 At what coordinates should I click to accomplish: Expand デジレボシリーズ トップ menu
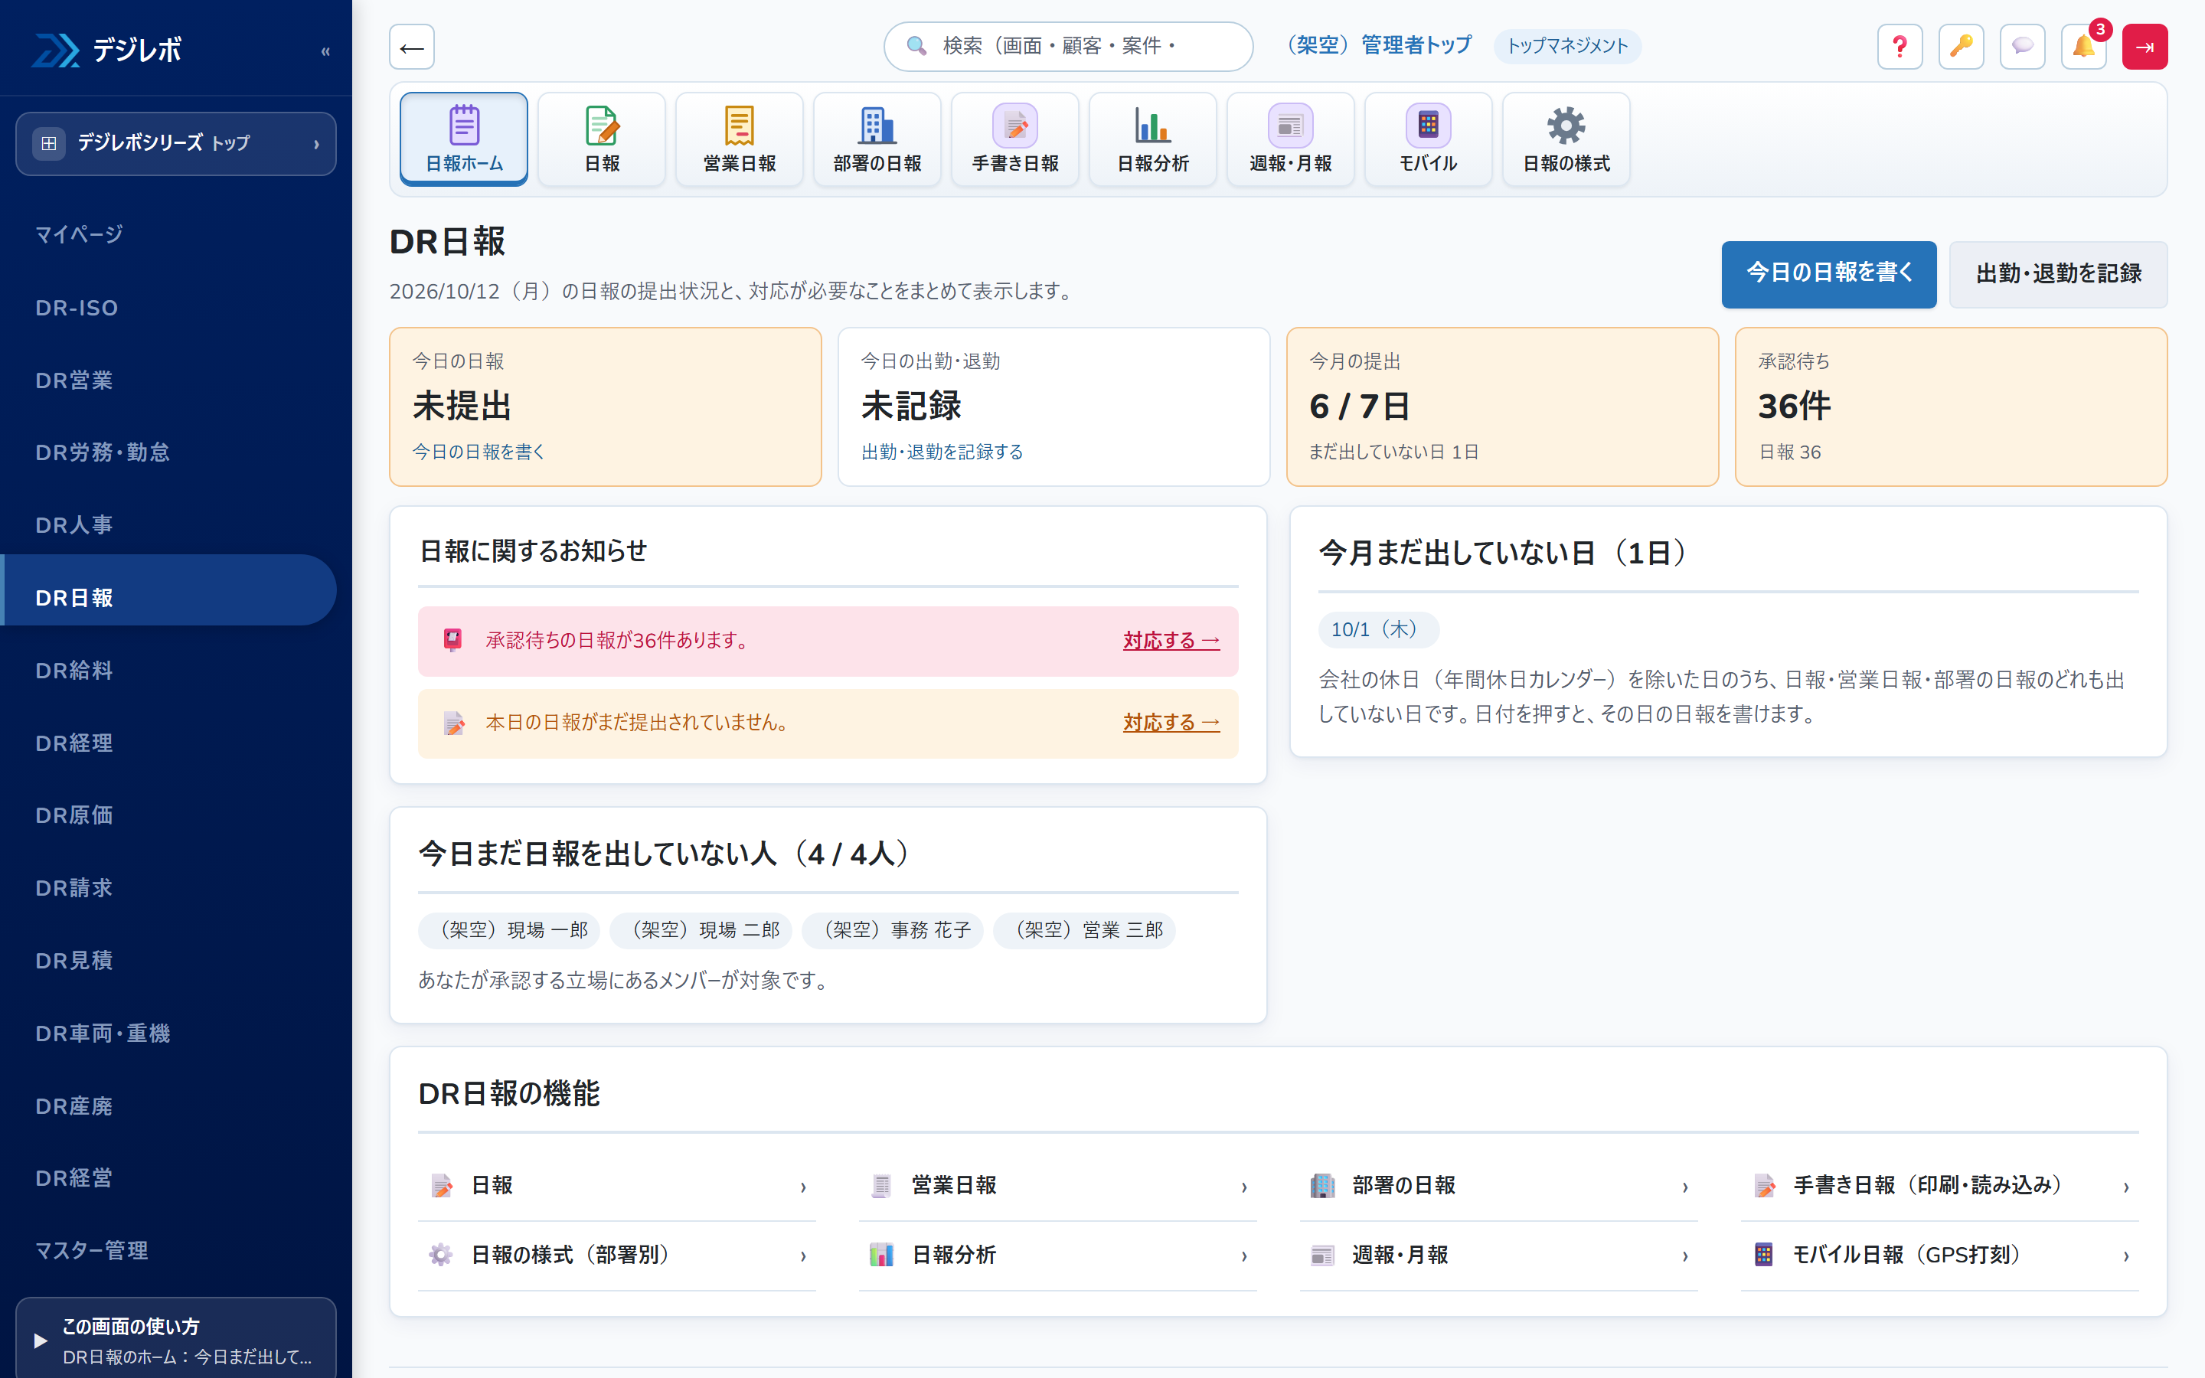tap(176, 143)
